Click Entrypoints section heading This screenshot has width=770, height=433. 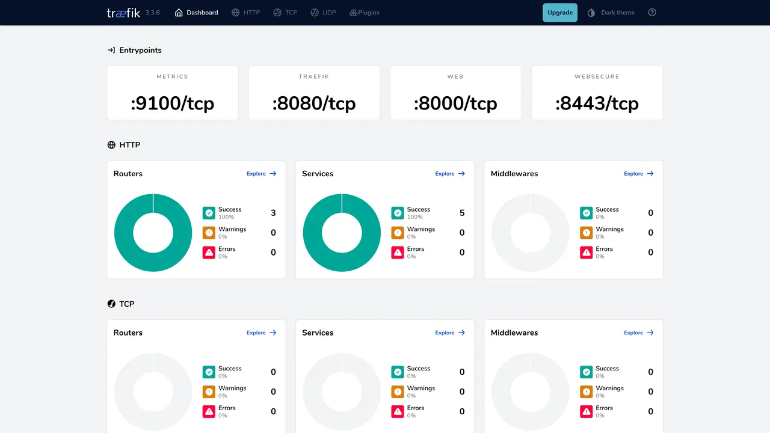point(140,51)
